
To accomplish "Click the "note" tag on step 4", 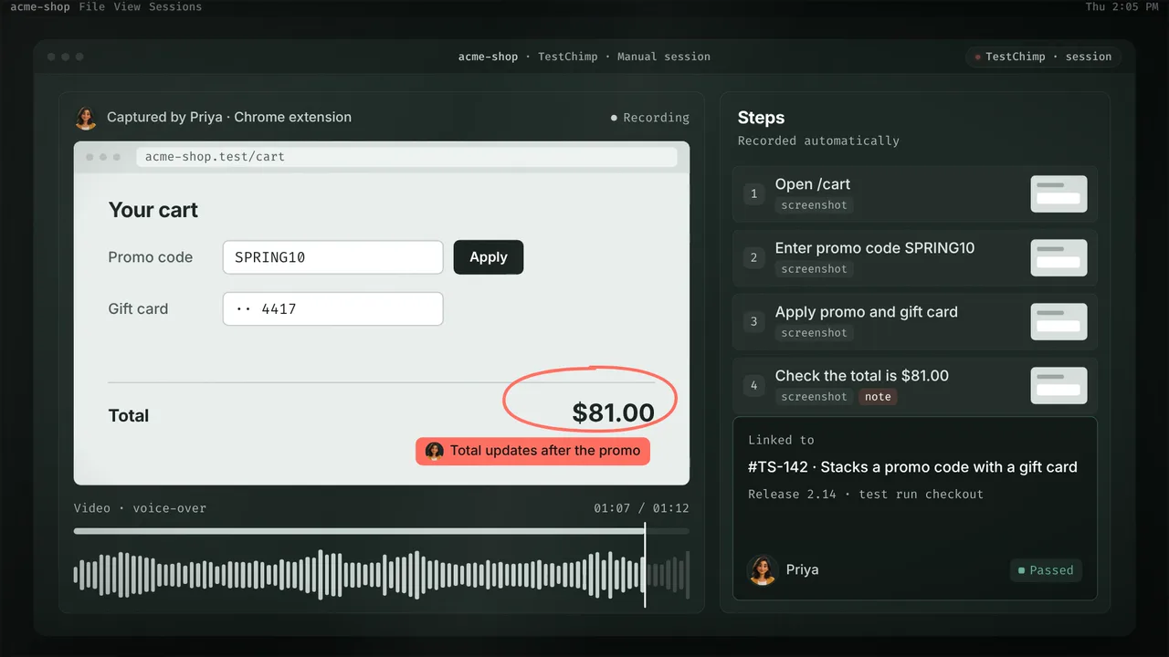I will click(878, 397).
